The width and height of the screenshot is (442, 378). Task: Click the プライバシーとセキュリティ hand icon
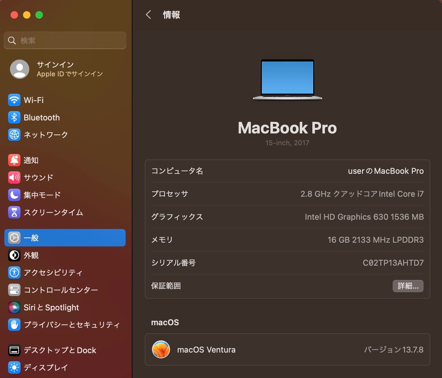tap(14, 325)
